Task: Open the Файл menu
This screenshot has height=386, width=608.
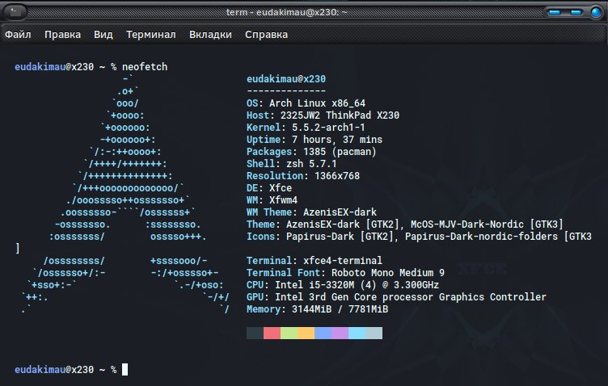Action: [18, 35]
